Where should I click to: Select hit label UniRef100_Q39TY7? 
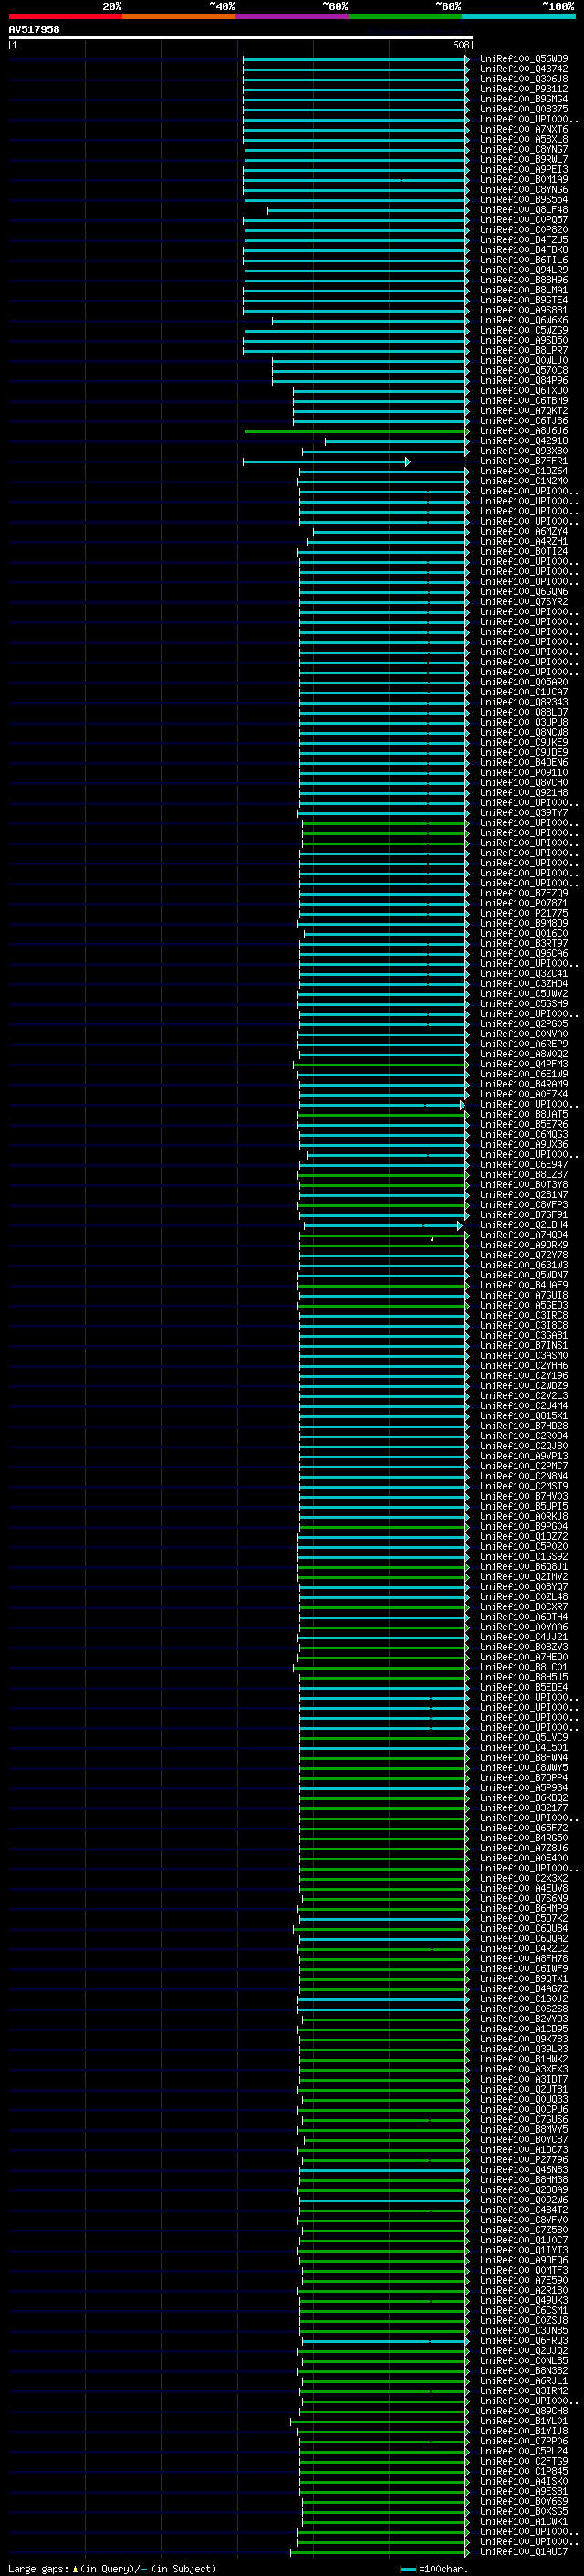tap(524, 812)
